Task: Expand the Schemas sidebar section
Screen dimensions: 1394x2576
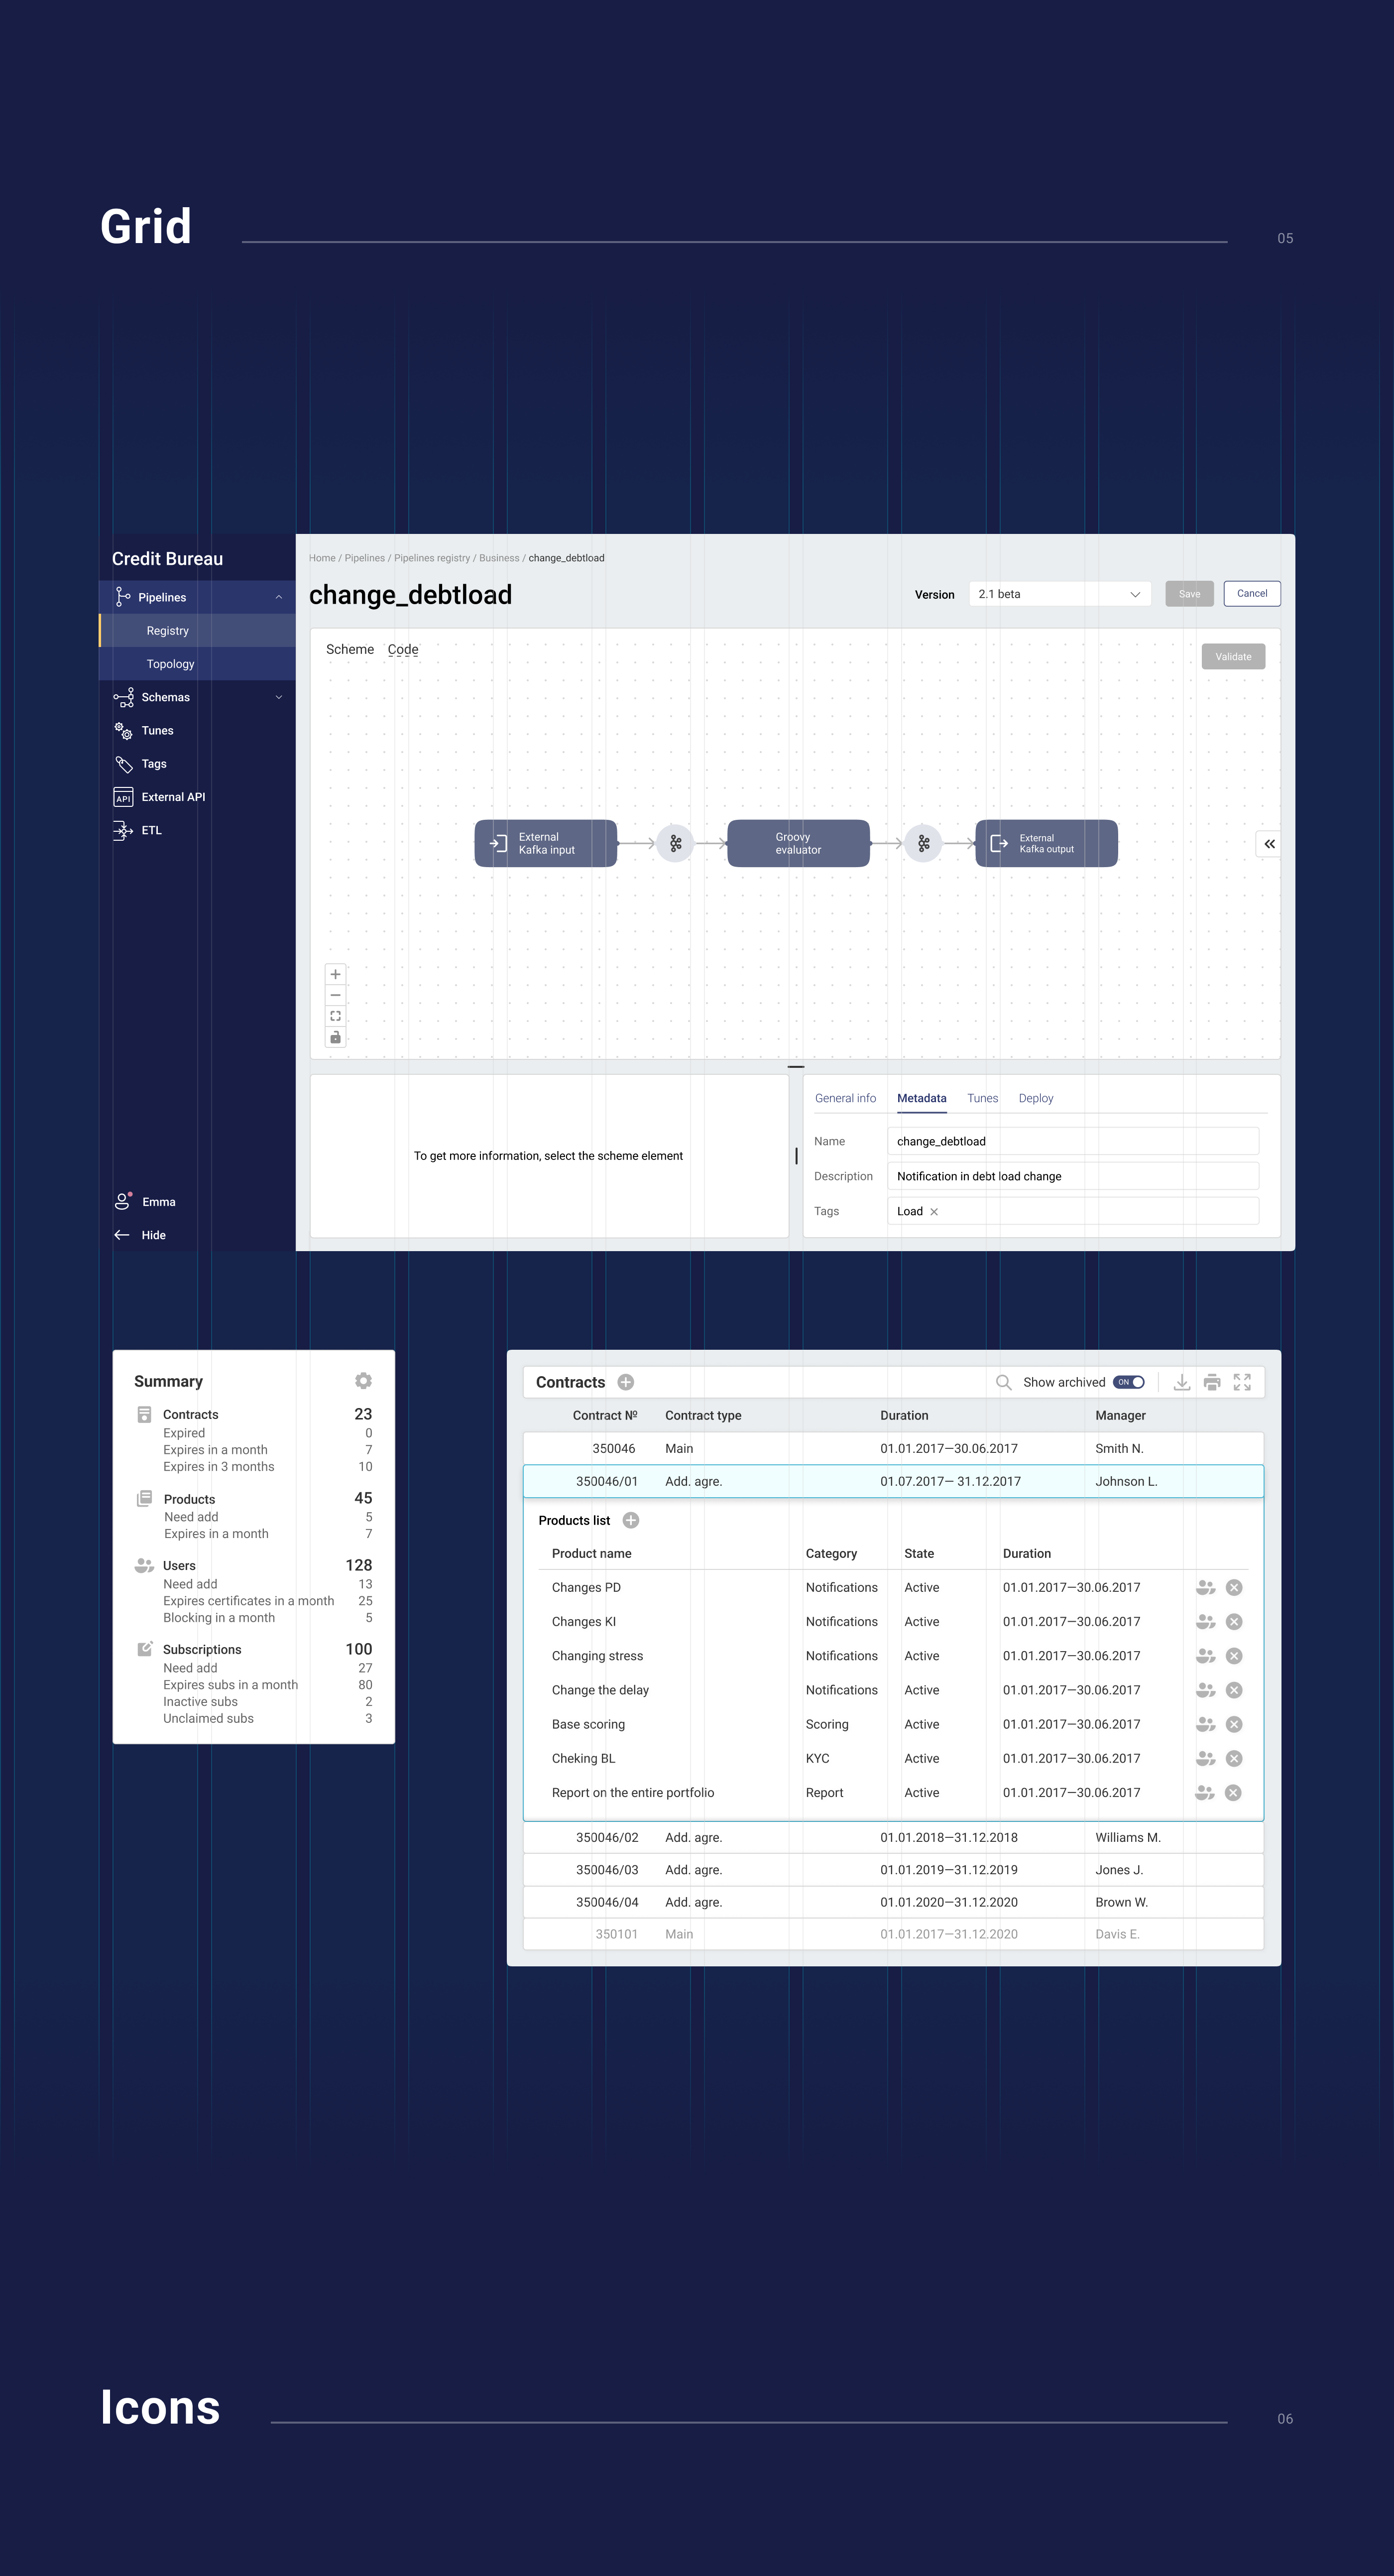Action: pos(279,697)
